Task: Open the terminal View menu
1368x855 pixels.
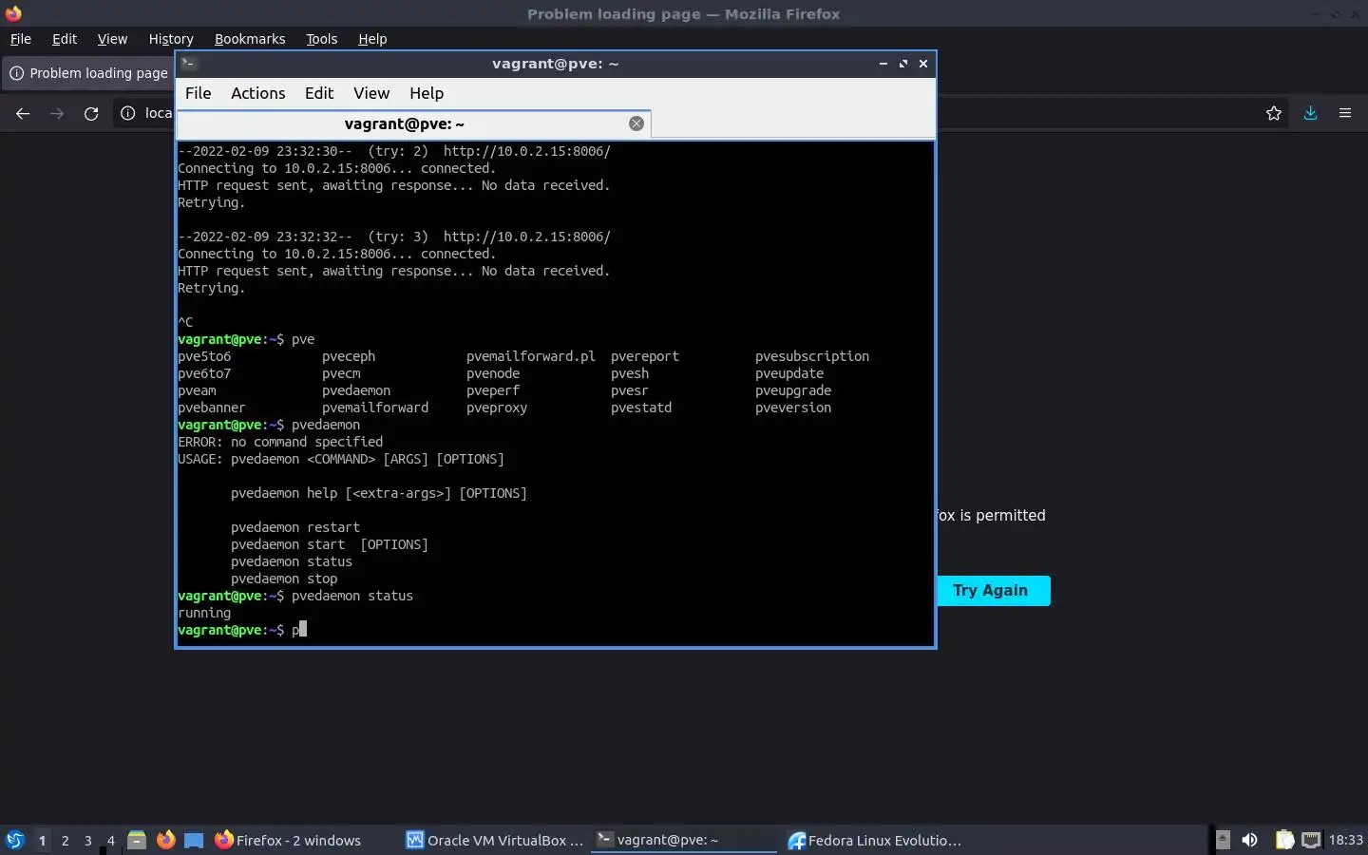Action: click(371, 93)
